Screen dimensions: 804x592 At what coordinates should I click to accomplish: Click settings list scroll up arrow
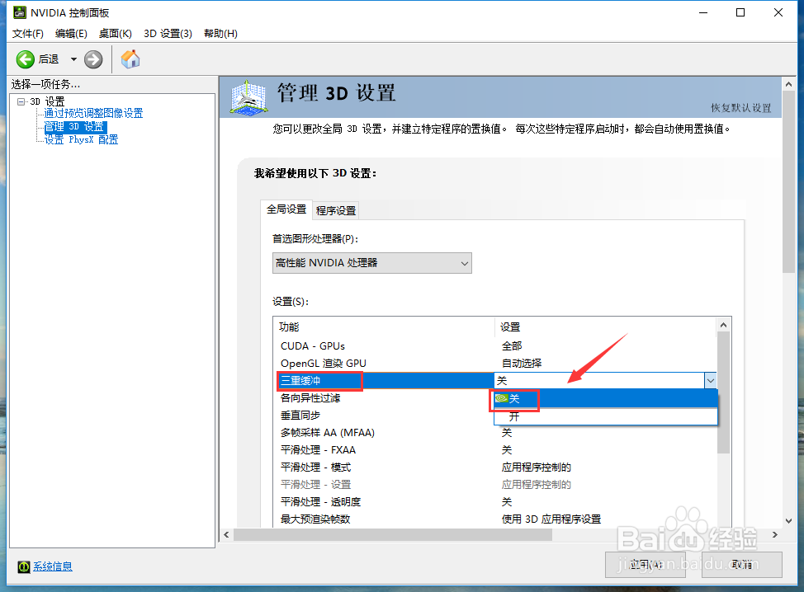click(x=723, y=325)
